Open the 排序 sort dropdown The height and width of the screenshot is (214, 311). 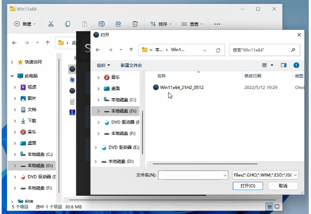coord(161,24)
